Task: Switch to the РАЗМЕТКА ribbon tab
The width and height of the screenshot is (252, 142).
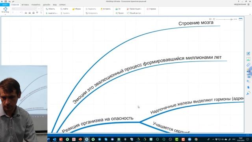Action: pyautogui.click(x=36, y=5)
